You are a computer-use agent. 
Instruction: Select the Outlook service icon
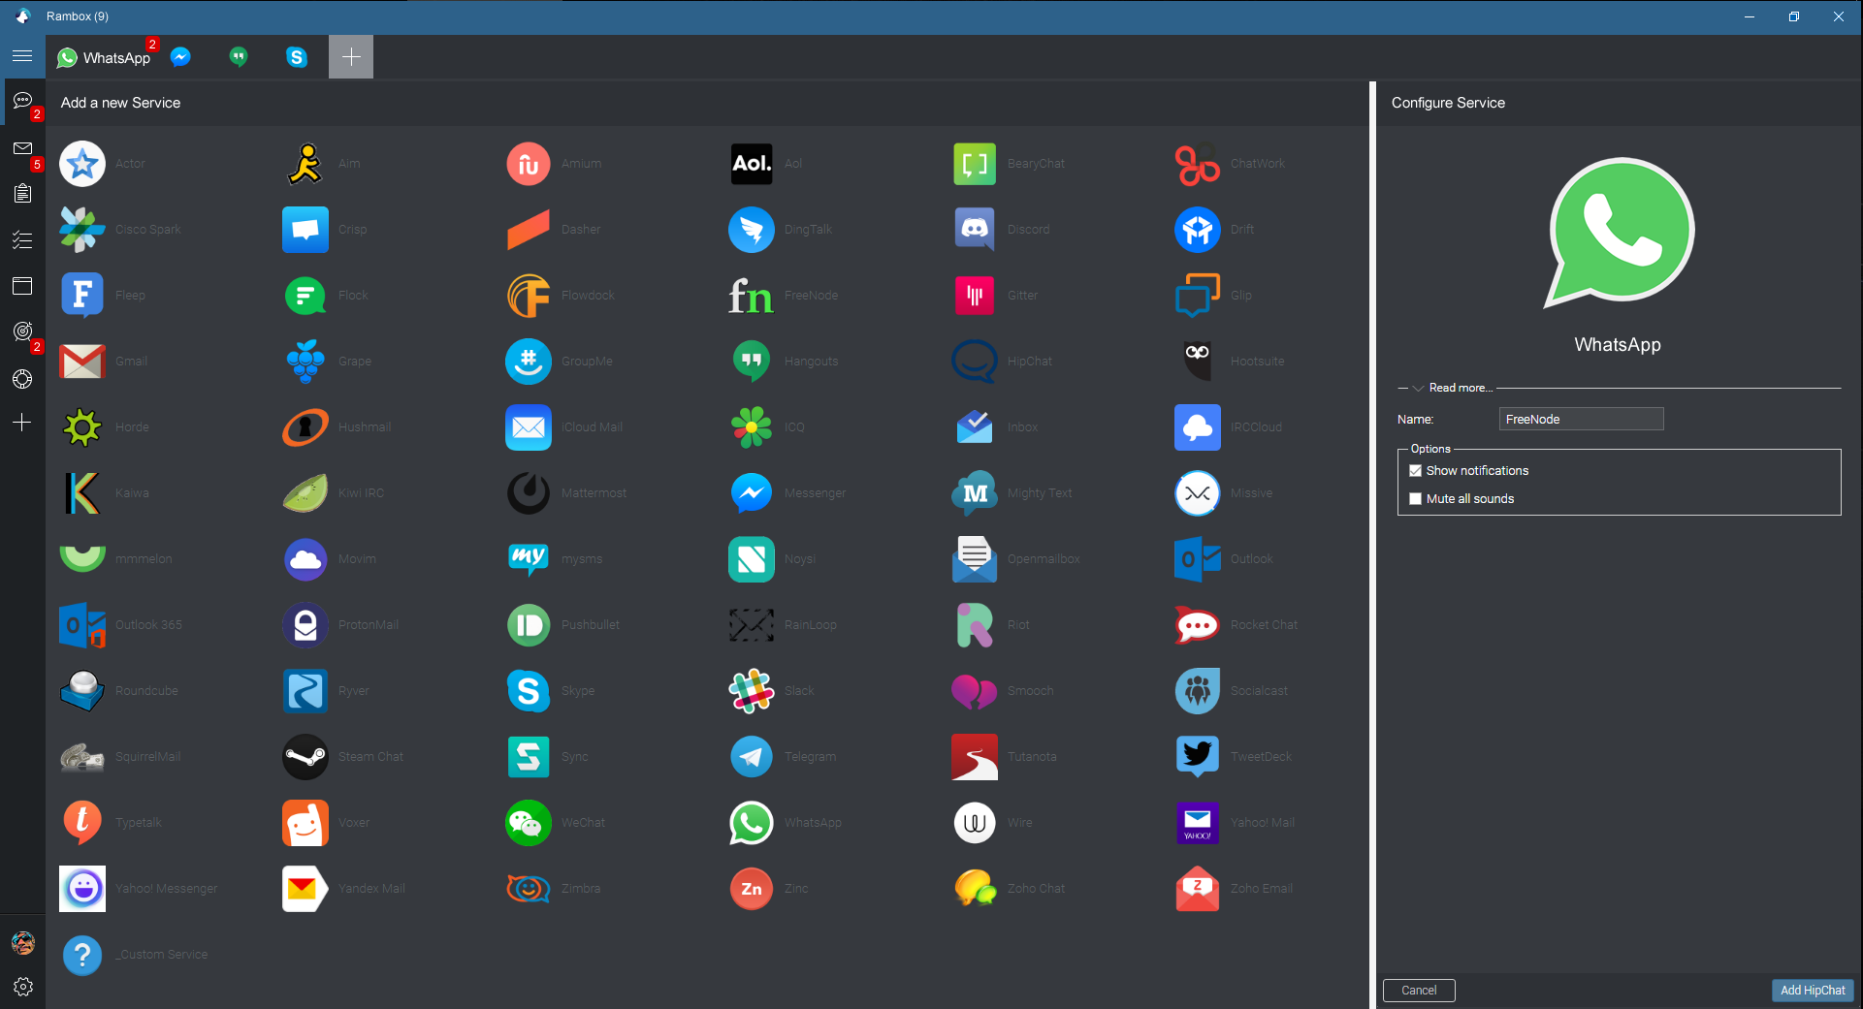(x=1198, y=559)
